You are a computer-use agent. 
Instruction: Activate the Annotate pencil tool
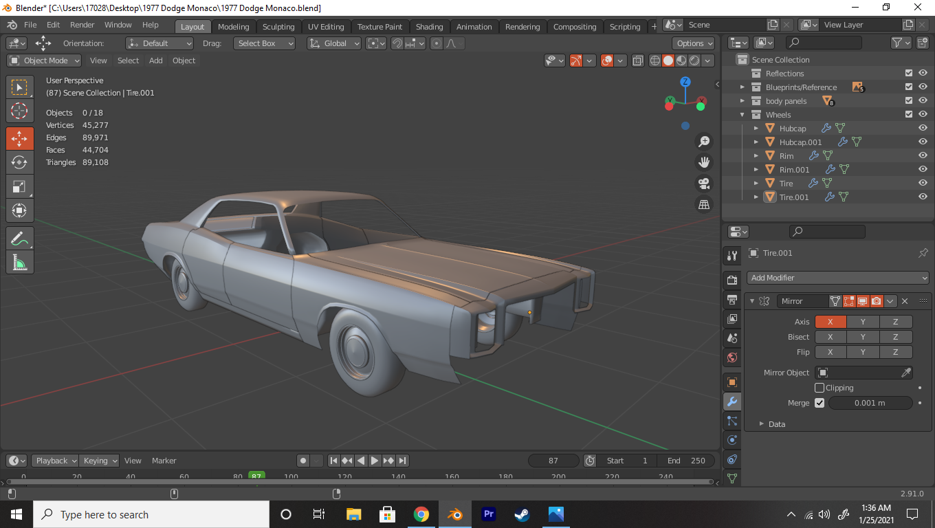click(x=19, y=239)
